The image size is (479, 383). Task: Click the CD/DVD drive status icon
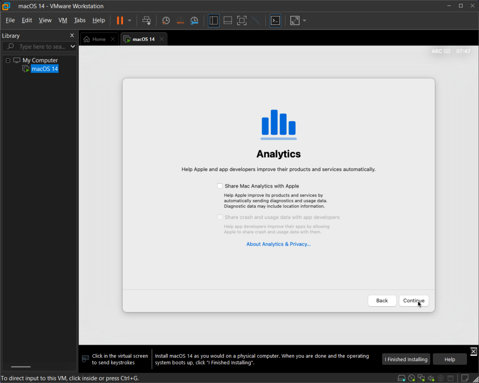pyautogui.click(x=412, y=378)
